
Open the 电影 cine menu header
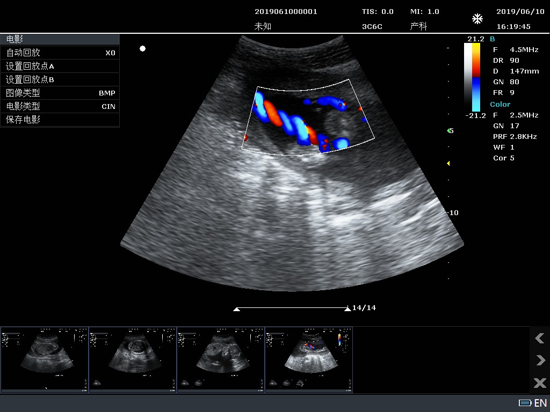point(60,39)
